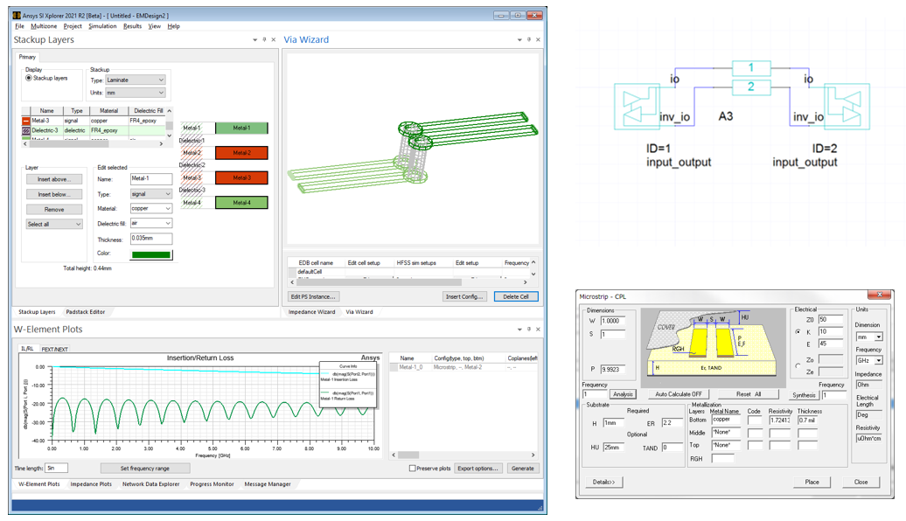The image size is (906, 521).
Task: Click the Edit PS Instance... button
Action: pyautogui.click(x=312, y=296)
